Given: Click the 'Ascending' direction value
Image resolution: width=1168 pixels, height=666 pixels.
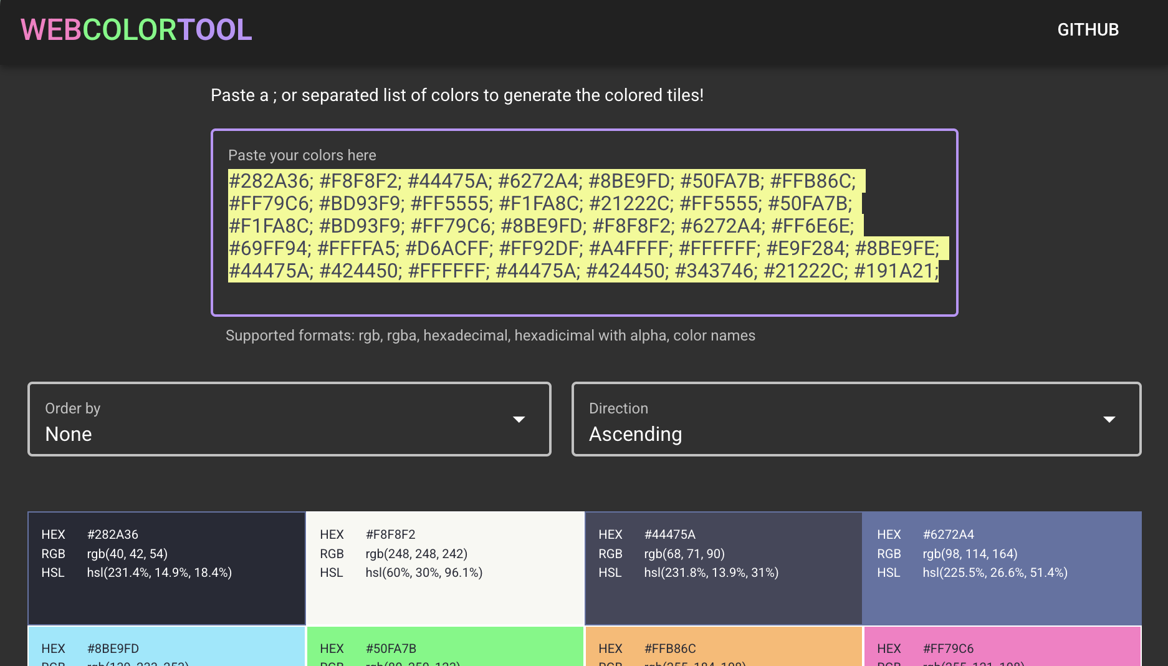Looking at the screenshot, I should (636, 434).
